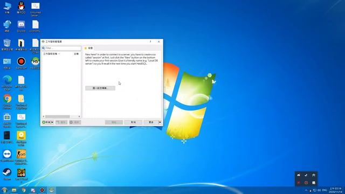The image size is (345, 194).
Task: Click the greyed Save button
Action: (x=61, y=122)
